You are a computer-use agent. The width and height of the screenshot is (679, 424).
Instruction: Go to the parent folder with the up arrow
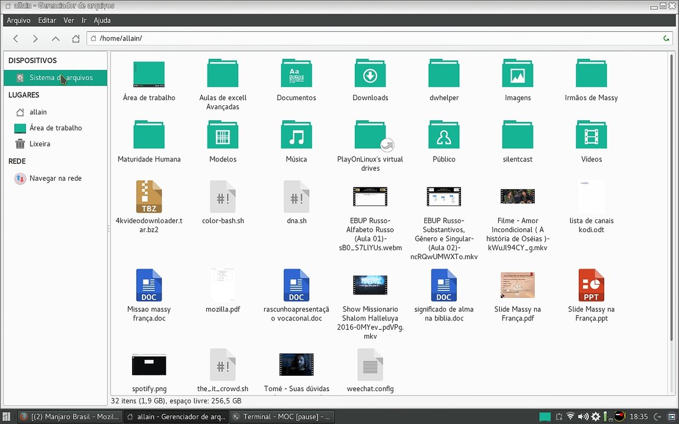tap(55, 38)
